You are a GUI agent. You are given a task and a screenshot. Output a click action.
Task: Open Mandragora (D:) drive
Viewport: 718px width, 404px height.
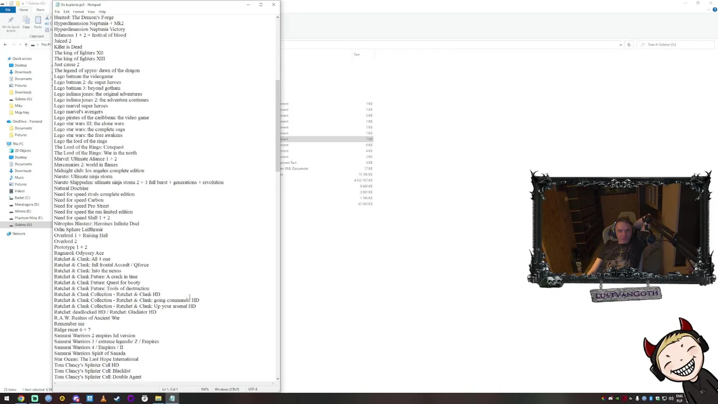point(26,204)
